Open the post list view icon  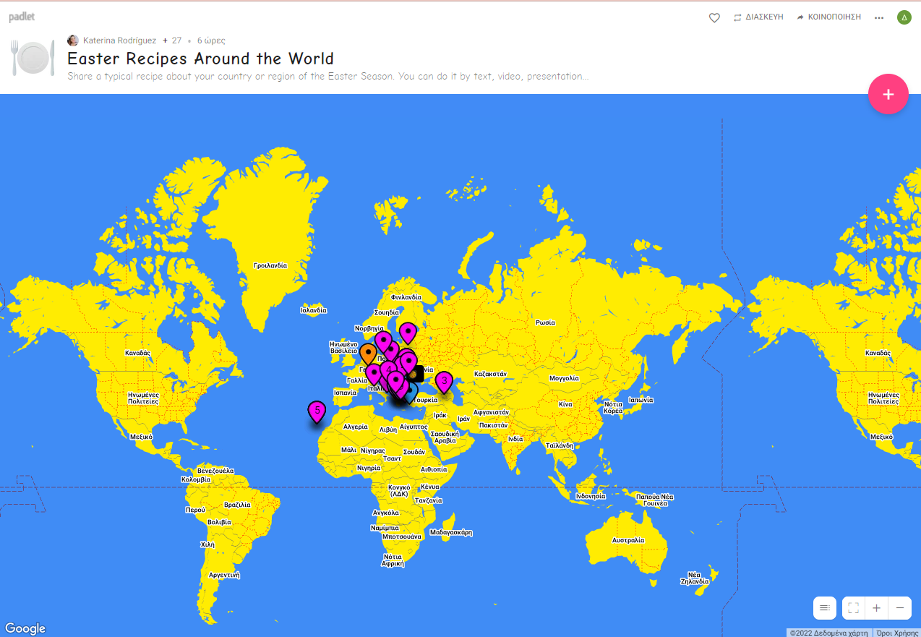825,608
